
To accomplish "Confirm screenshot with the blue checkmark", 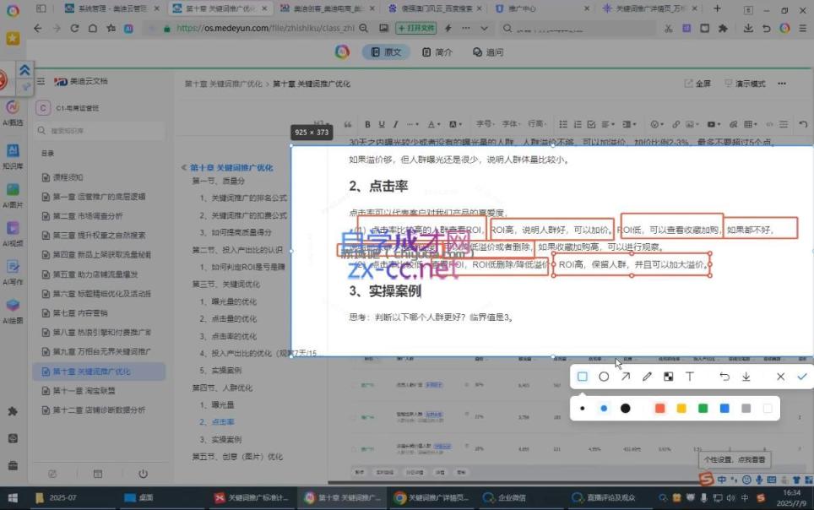I will click(802, 377).
